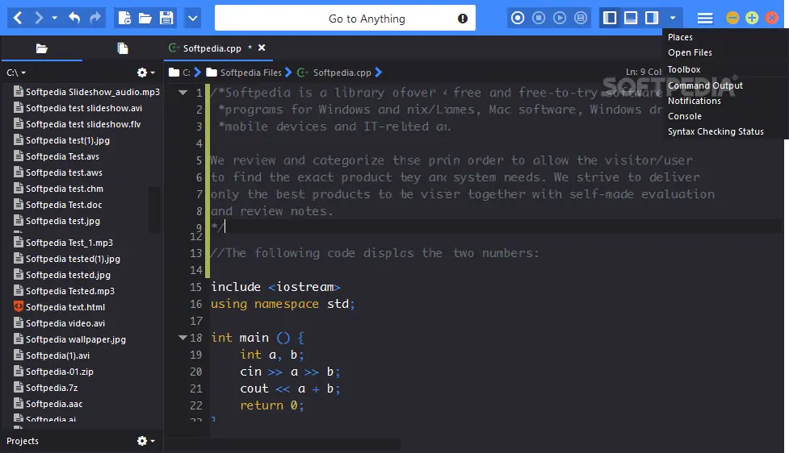Collapse the main function fold at line 18
789x453 pixels.
click(183, 338)
